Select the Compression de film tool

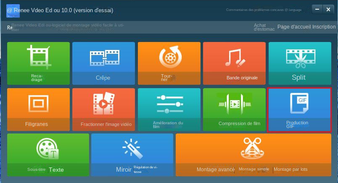(234, 109)
